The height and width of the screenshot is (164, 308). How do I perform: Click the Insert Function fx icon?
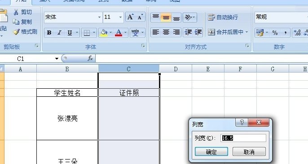[x=90, y=58]
